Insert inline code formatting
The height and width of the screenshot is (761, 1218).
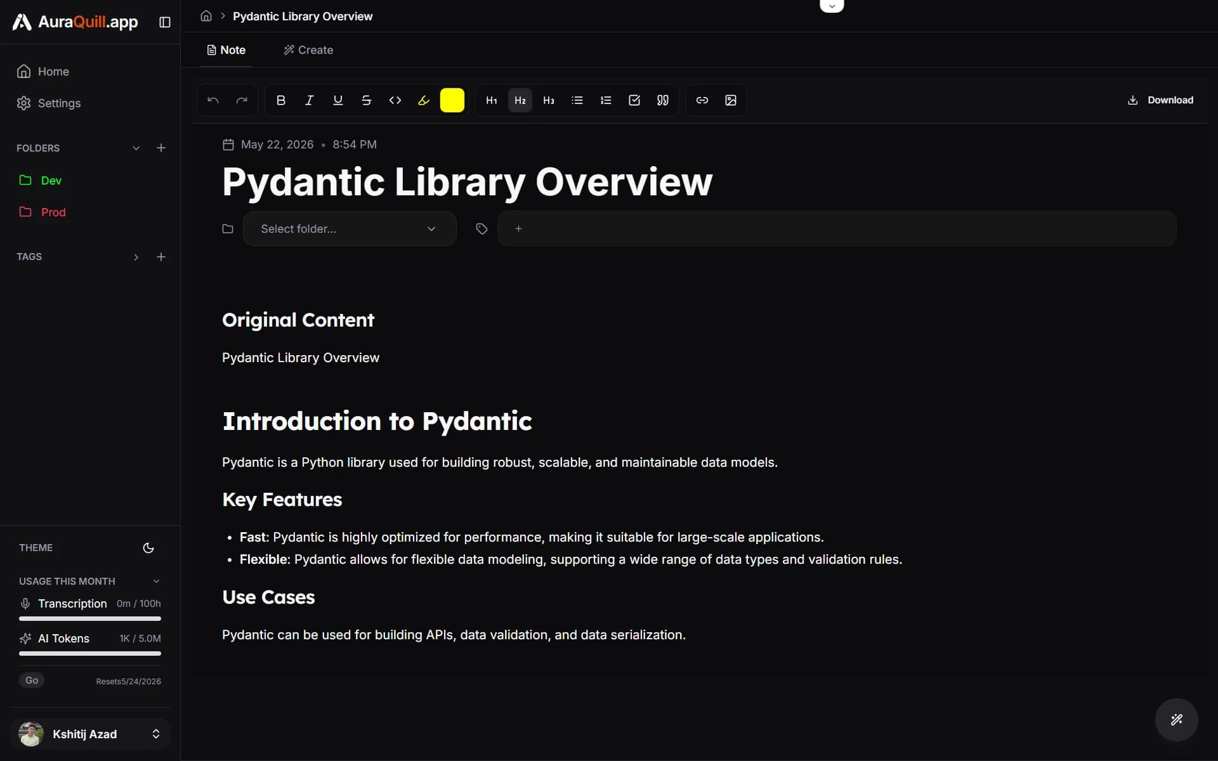pos(395,100)
